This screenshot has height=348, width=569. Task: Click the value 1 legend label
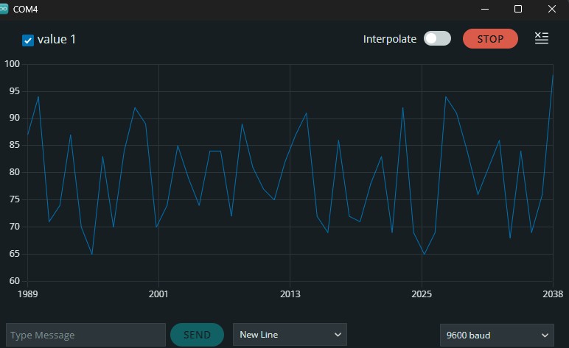pos(57,39)
